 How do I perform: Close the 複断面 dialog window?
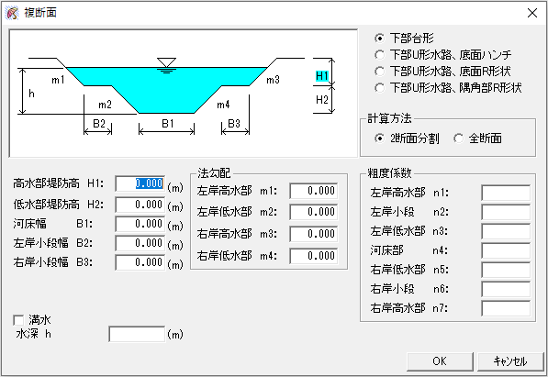(x=532, y=13)
